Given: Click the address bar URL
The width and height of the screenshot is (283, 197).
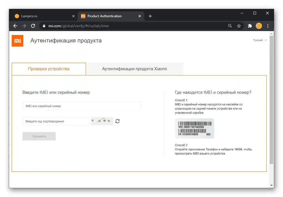Looking at the screenshot, I should [x=78, y=26].
